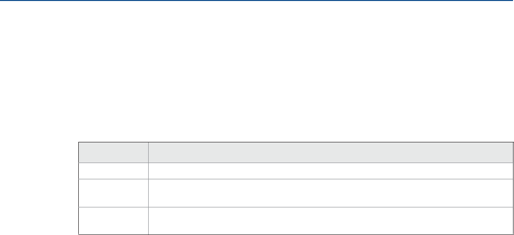The height and width of the screenshot is (235, 514).
Task: Click the line between second and third body rows
Action: [293, 207]
